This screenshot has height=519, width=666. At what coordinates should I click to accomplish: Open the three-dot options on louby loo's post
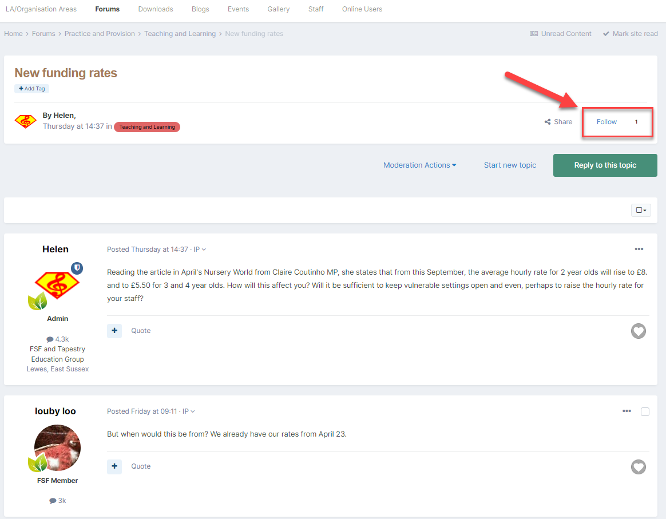(627, 411)
